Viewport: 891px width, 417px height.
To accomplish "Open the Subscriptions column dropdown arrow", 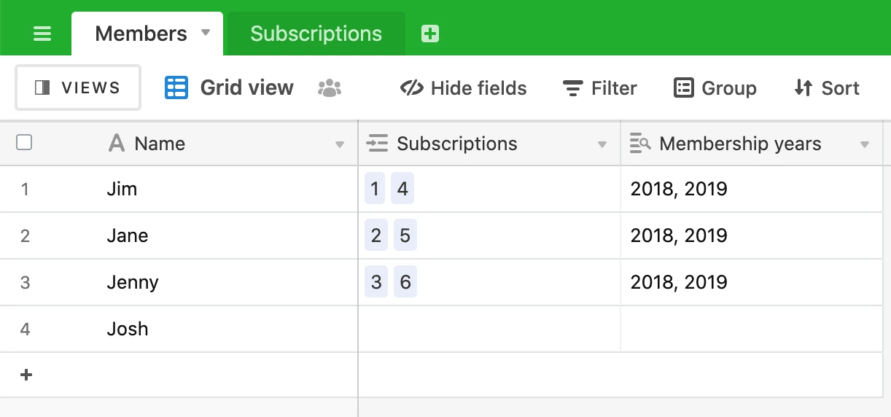I will click(602, 144).
